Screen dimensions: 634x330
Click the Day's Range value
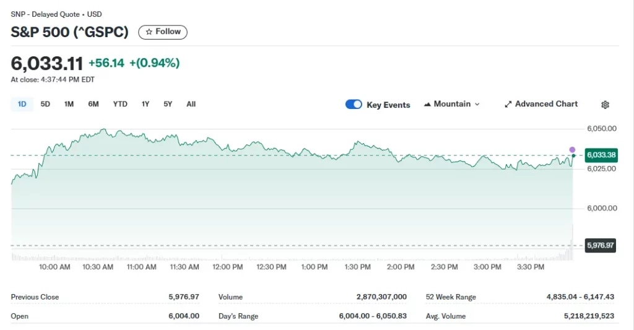point(373,316)
